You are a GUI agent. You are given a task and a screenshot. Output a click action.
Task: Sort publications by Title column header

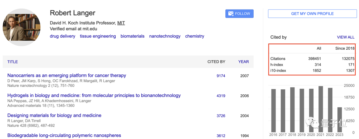pos(13,62)
